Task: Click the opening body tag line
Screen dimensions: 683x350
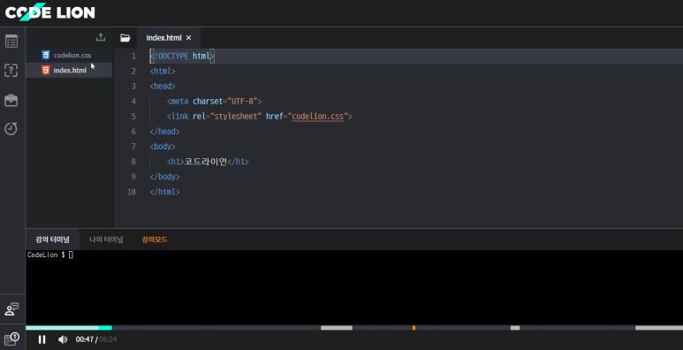Action: point(163,147)
